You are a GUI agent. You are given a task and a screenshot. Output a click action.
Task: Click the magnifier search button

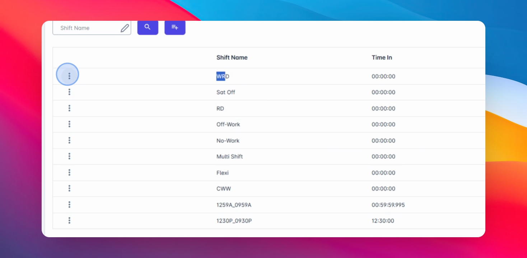coord(148,27)
